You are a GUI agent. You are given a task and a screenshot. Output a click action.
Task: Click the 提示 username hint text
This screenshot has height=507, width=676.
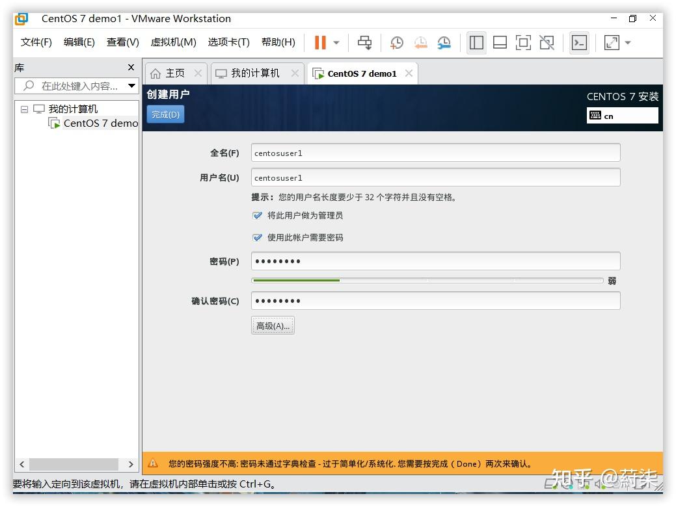point(354,198)
